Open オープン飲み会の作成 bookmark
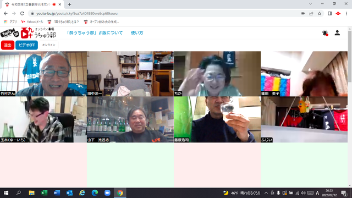This screenshot has height=198, width=352. [x=101, y=22]
